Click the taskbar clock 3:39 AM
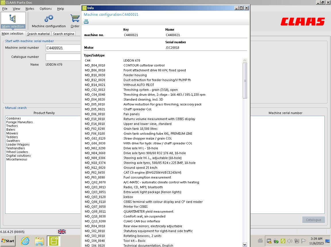331x247 pixels. 316,239
